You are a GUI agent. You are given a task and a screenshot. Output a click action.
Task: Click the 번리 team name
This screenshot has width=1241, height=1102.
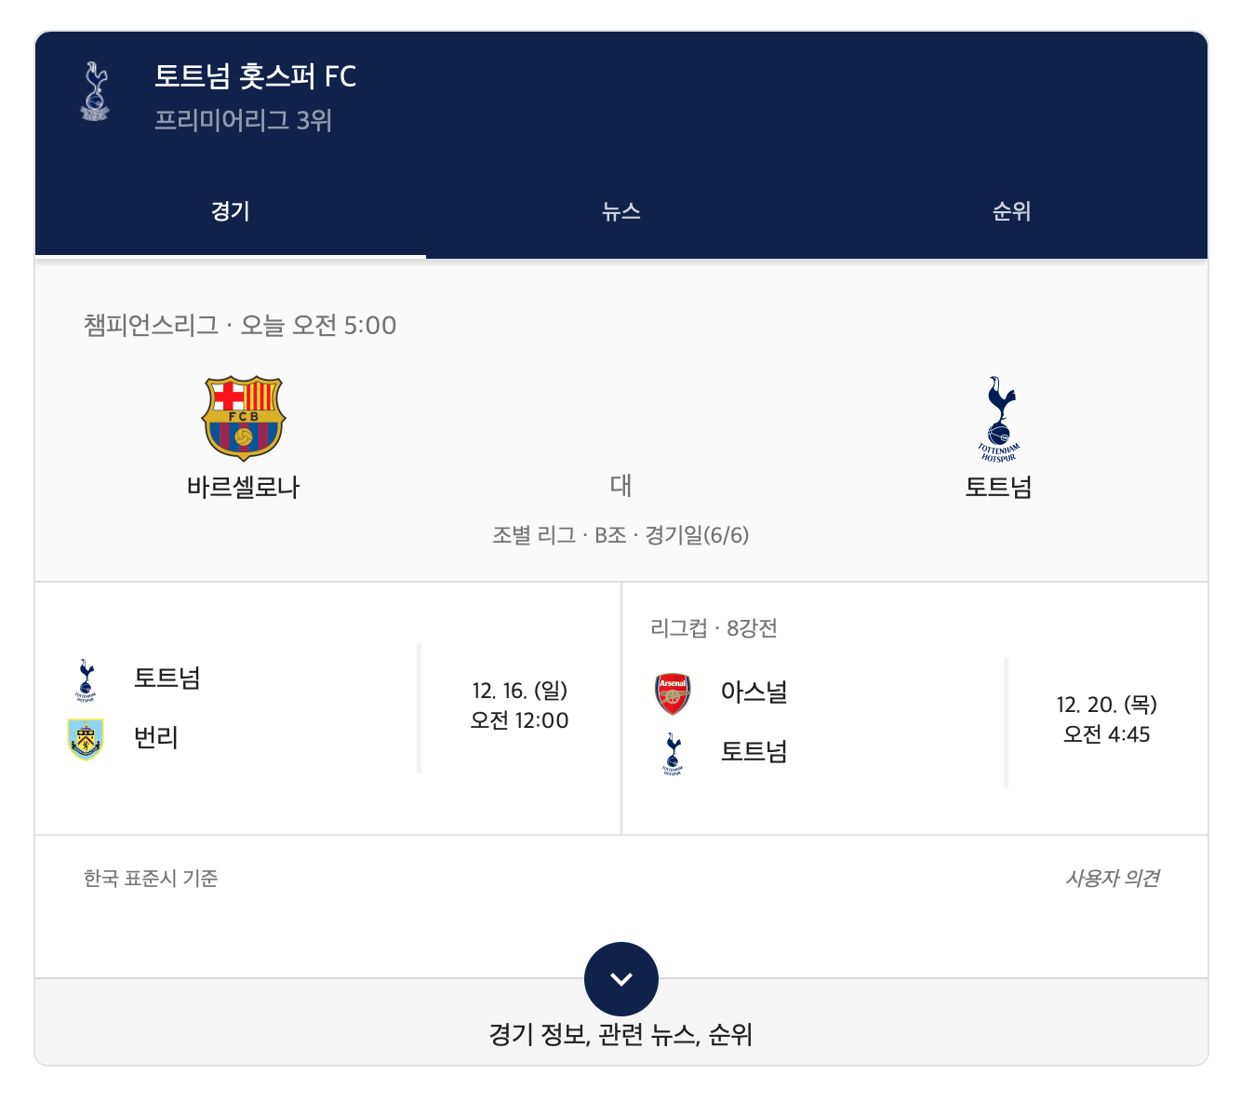[156, 738]
